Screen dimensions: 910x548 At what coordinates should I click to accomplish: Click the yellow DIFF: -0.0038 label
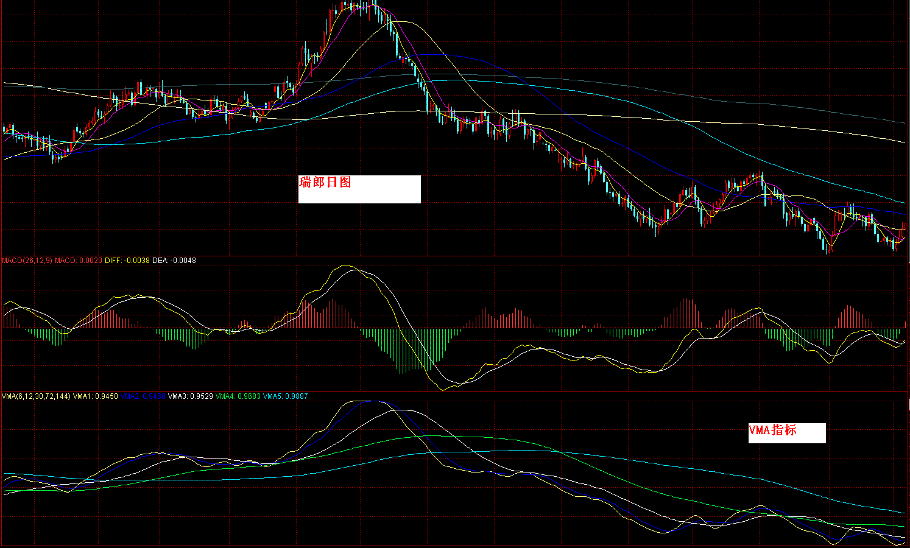pos(127,261)
